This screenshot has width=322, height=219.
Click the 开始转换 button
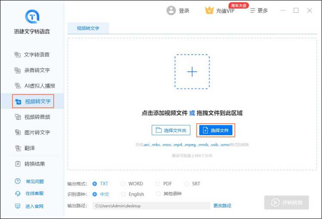[286, 202]
